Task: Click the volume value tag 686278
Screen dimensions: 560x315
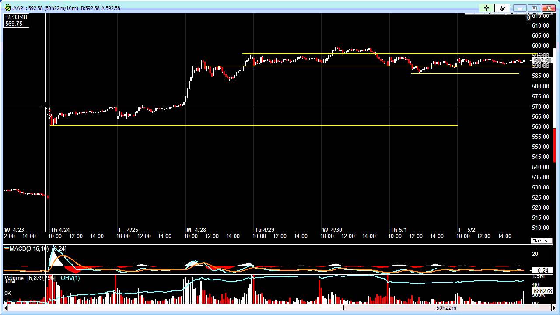Action: [x=542, y=291]
